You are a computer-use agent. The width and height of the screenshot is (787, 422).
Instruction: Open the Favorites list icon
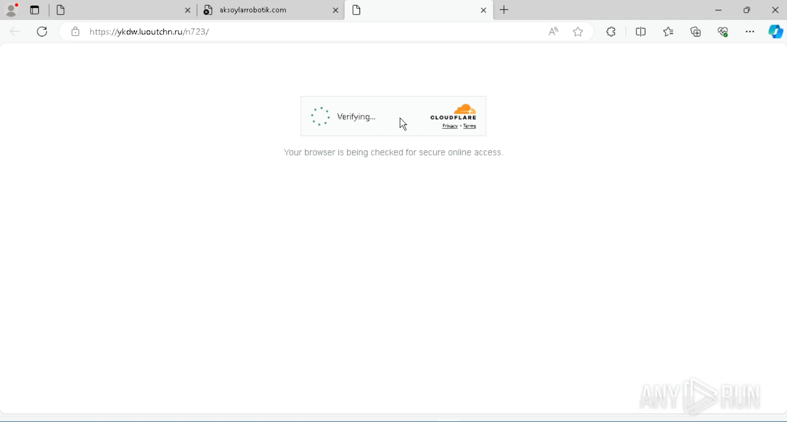click(x=668, y=31)
